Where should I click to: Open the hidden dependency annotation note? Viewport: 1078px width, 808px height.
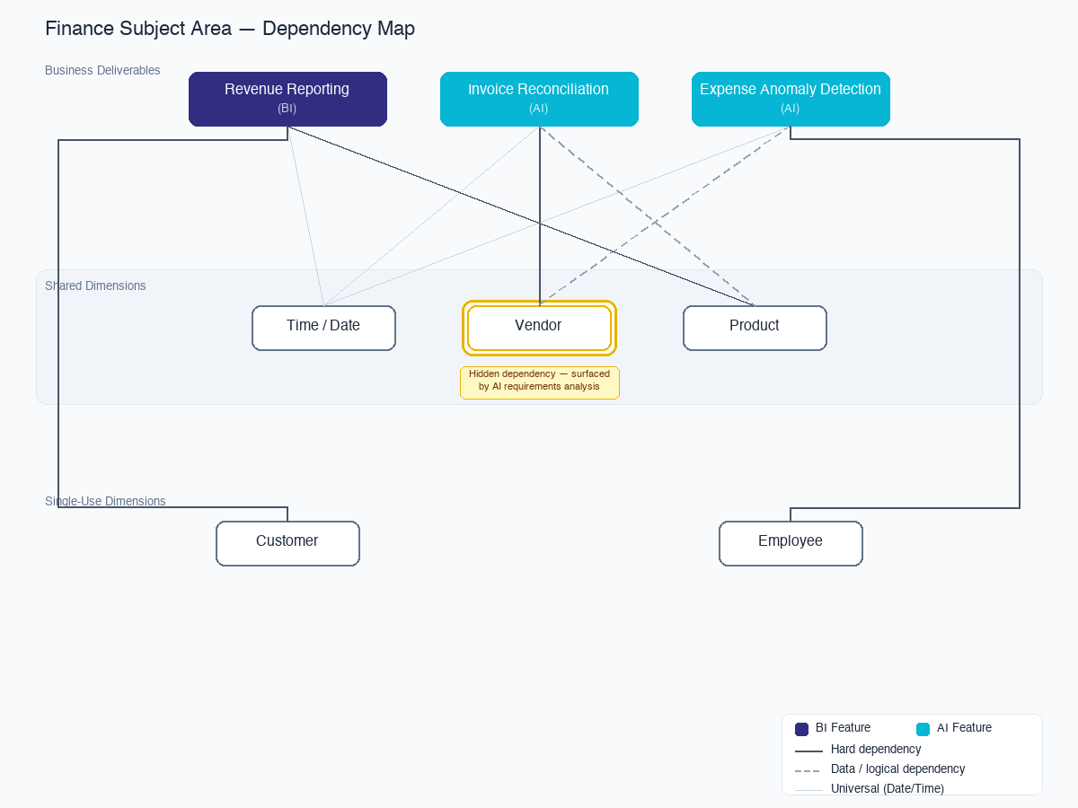pos(539,380)
